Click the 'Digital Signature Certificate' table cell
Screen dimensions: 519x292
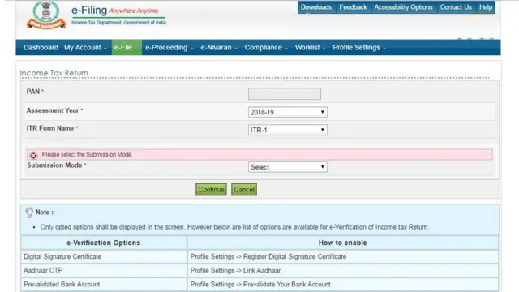coord(104,257)
